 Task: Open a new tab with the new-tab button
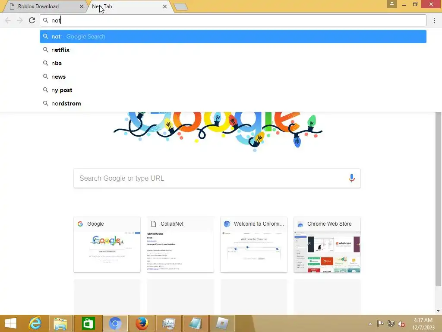[x=181, y=7]
